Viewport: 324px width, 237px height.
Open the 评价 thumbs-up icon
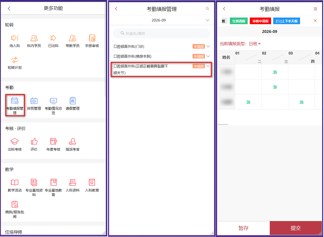point(34,141)
